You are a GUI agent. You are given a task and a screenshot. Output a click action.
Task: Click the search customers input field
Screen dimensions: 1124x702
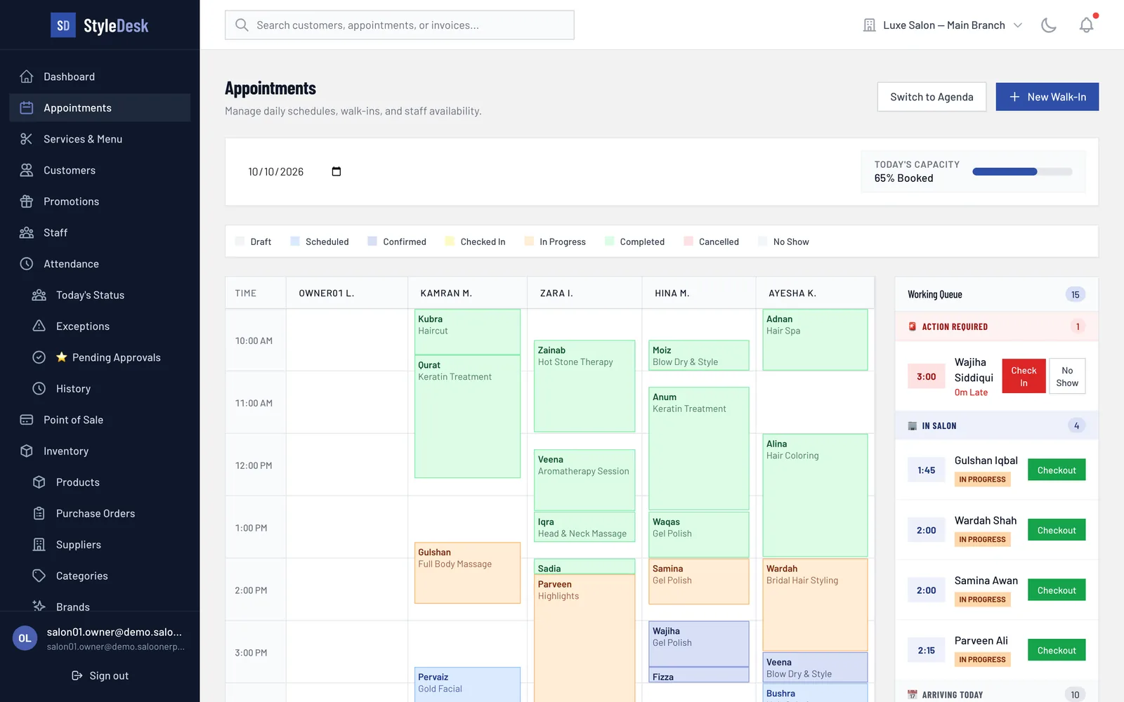pyautogui.click(x=400, y=25)
